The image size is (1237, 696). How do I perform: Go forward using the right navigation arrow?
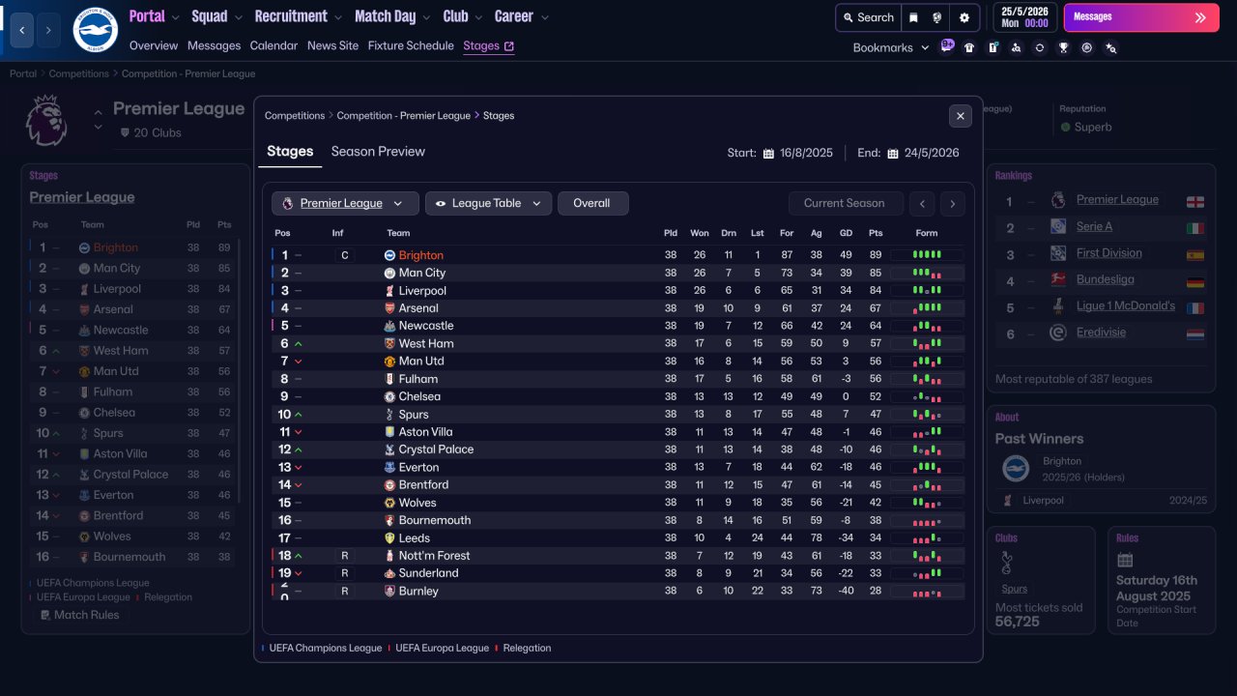click(x=48, y=30)
